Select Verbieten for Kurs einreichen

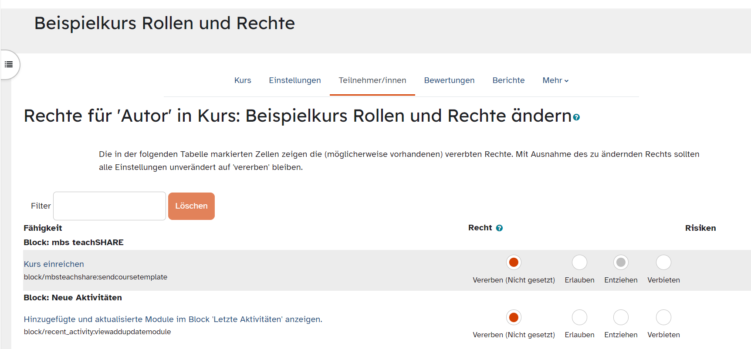coord(663,263)
